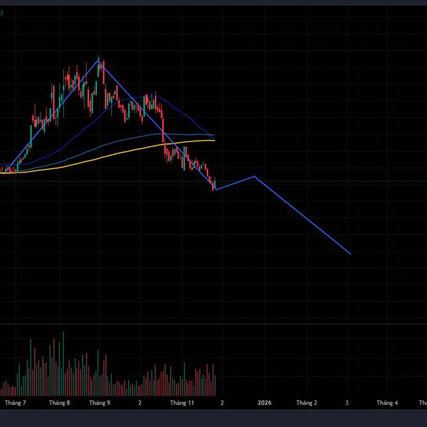This screenshot has width=427, height=427.
Task: Click the "Tháng 4" time axis label
Action: coord(387,403)
